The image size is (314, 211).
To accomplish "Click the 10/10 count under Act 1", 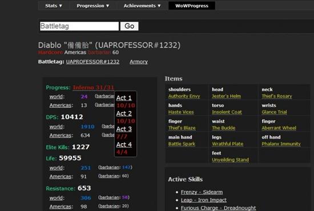I will (x=126, y=105).
